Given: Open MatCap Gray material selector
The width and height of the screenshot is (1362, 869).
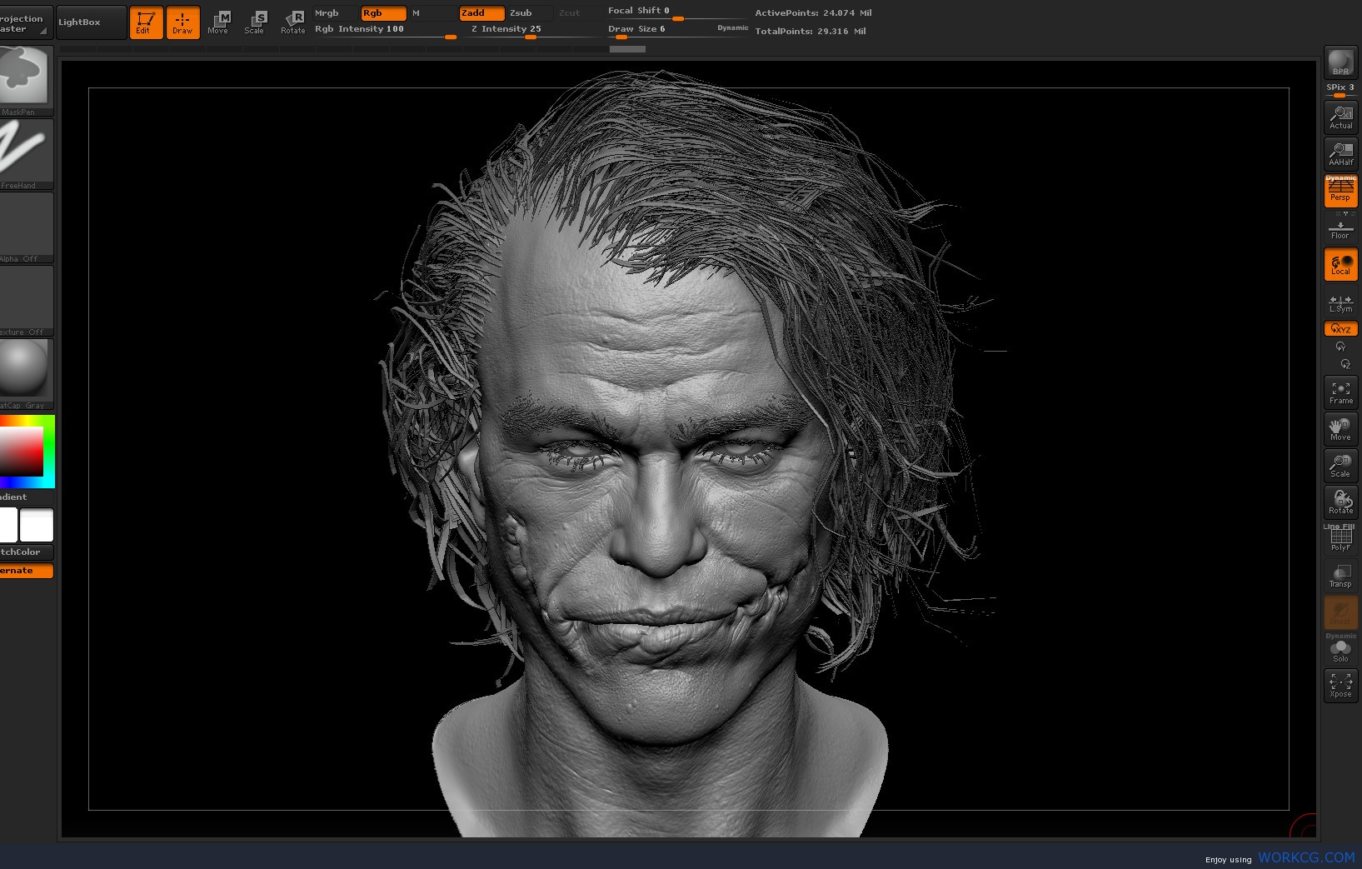Looking at the screenshot, I should pos(26,374).
